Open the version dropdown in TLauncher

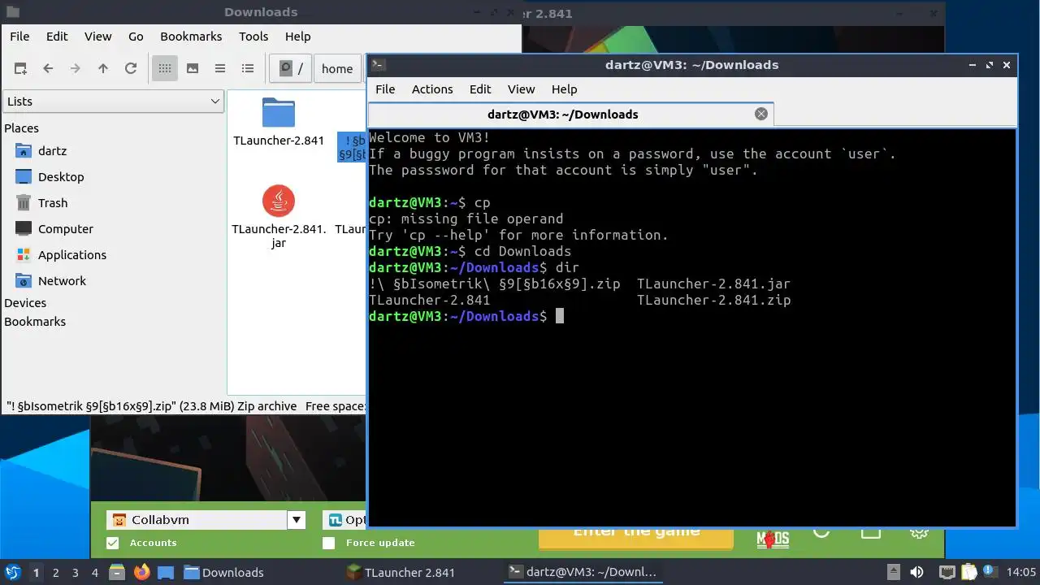344,520
